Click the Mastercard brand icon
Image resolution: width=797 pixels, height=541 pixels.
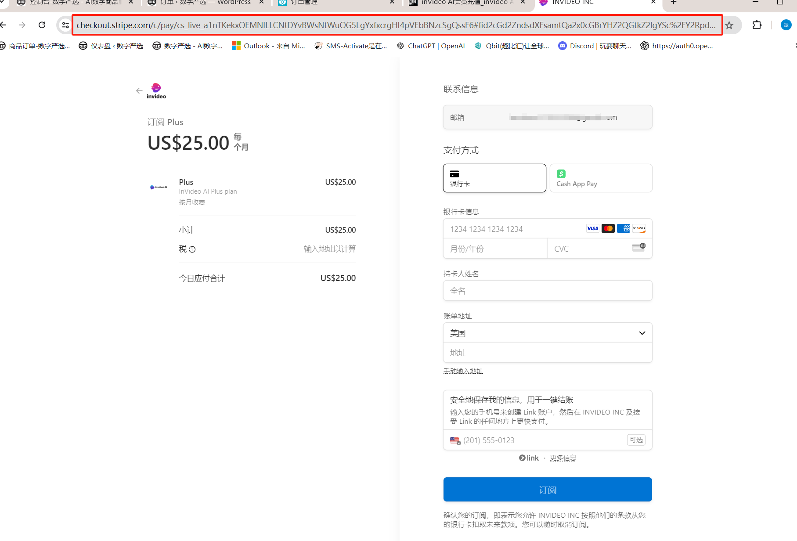608,228
